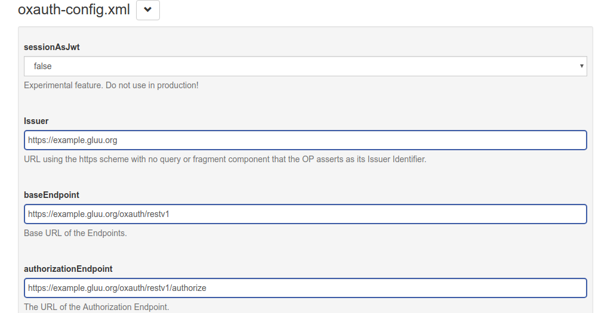Click inside the baseEndpoint text field

point(305,214)
